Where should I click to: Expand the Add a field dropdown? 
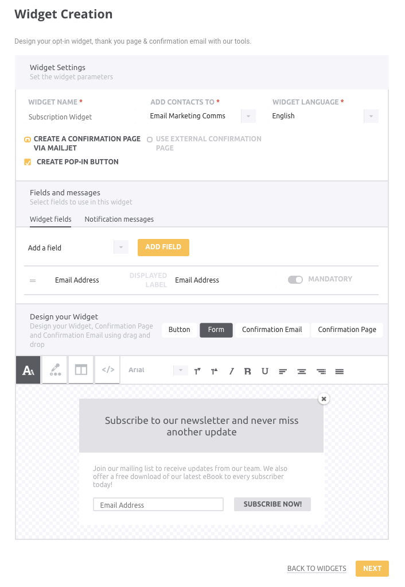121,248
